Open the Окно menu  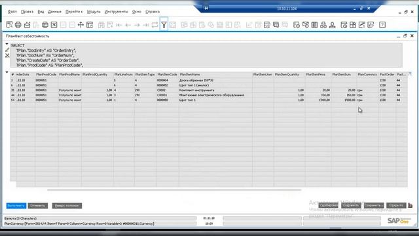[137, 12]
